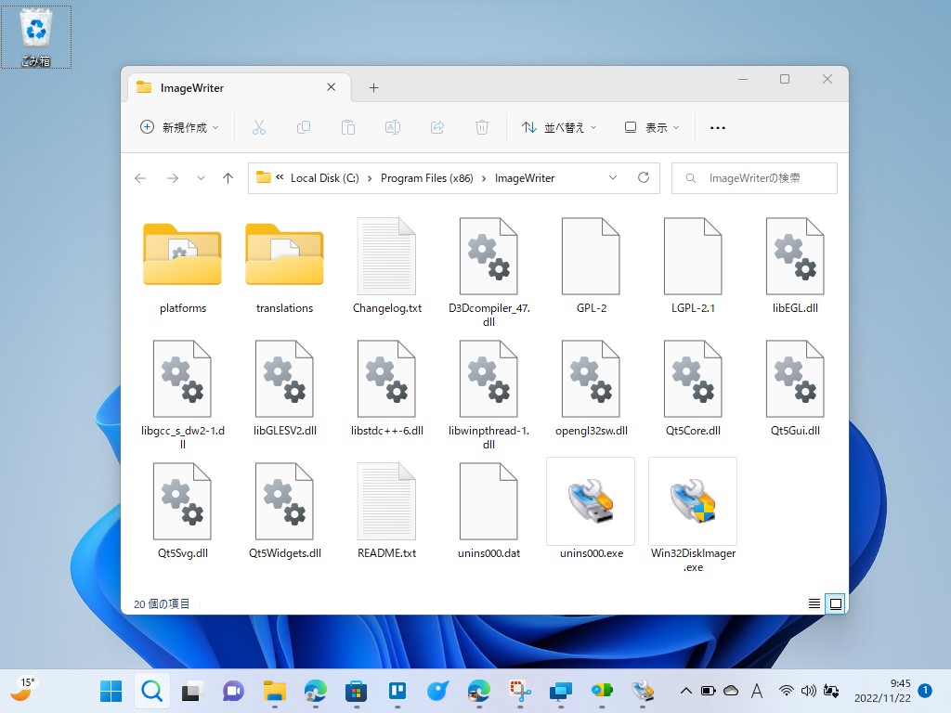
Task: Switch to details view in the status bar
Action: pos(814,603)
